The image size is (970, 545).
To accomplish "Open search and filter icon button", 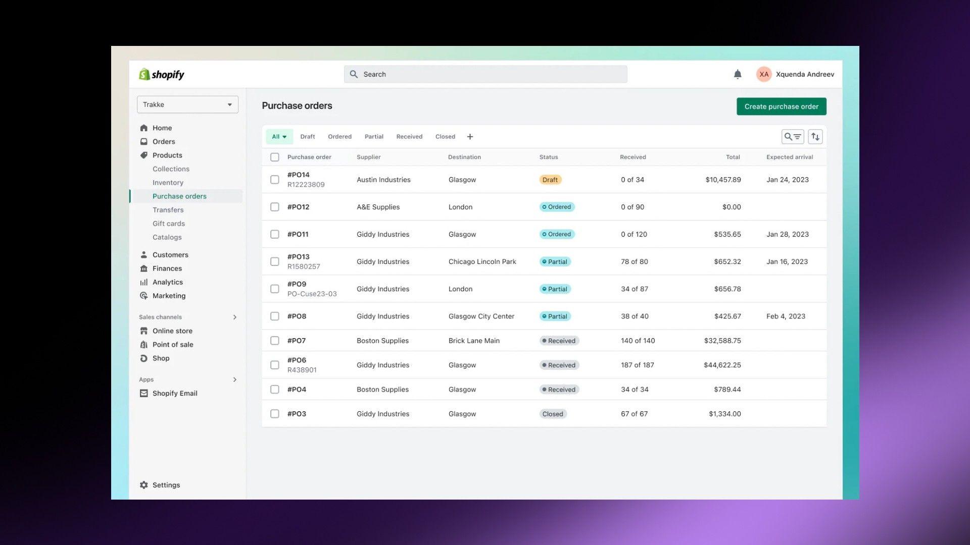I will coord(792,137).
